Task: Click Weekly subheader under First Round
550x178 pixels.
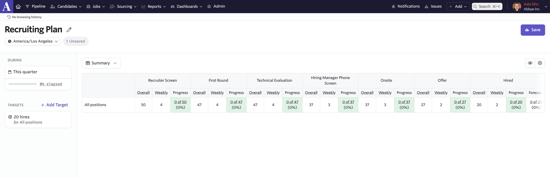Action: tap(217, 93)
